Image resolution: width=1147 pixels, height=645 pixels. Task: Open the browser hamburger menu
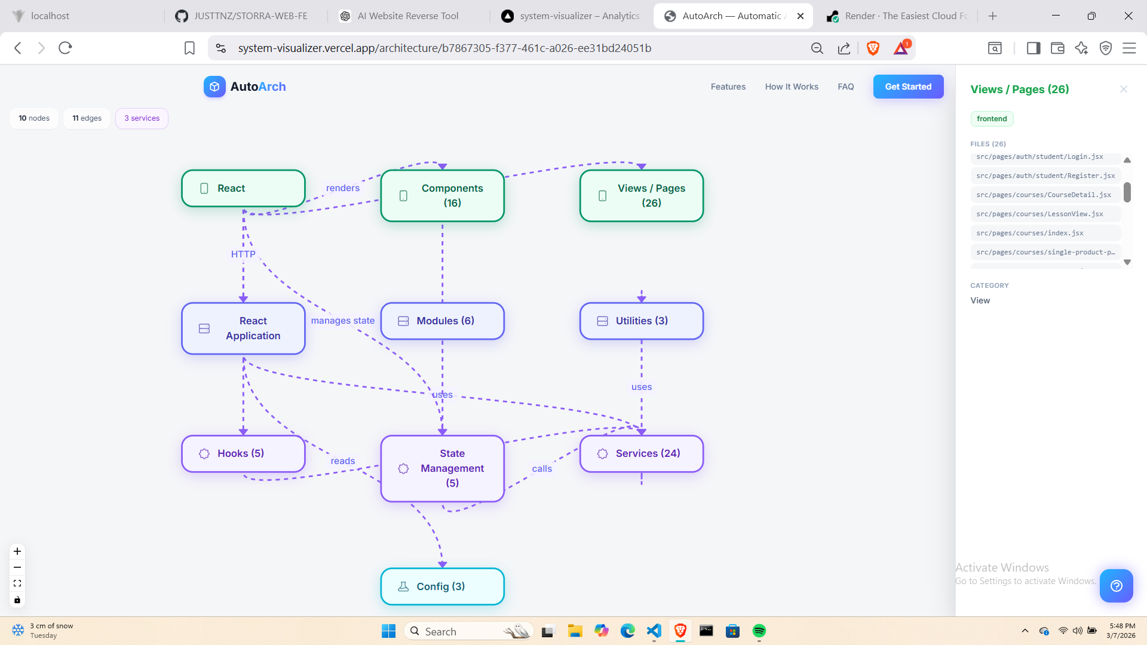pyautogui.click(x=1129, y=48)
